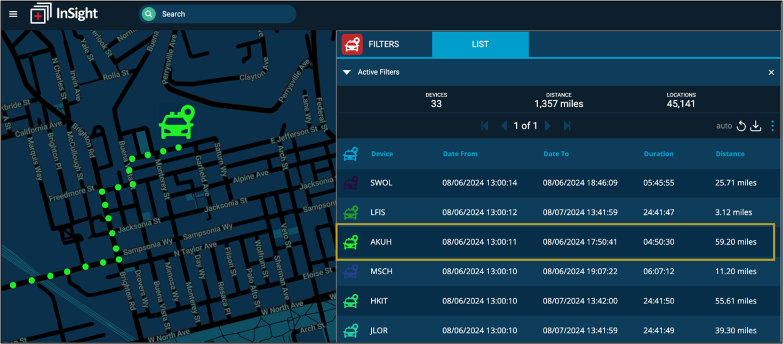Go to the next page of results
The height and width of the screenshot is (344, 783).
tap(547, 126)
